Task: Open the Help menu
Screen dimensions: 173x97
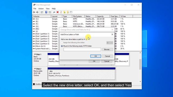Action: pyautogui.click(x=54, y=9)
